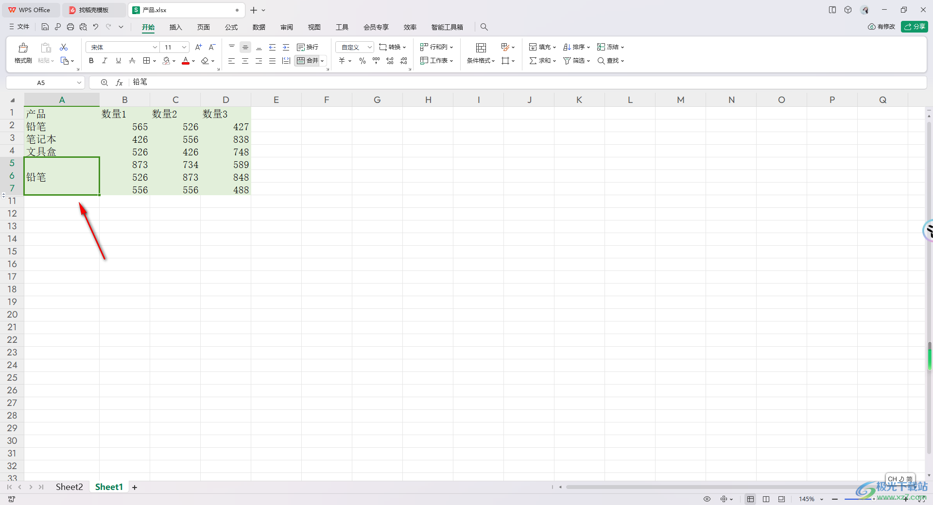Open the 数据 (Data) ribbon tab
Image resolution: width=933 pixels, height=505 pixels.
click(259, 27)
